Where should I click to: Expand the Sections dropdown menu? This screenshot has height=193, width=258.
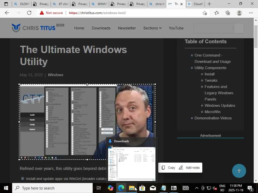tap(152, 28)
